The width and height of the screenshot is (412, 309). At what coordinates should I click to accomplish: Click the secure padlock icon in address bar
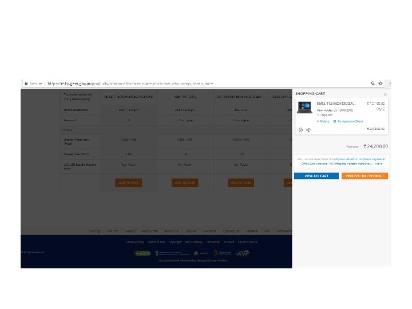click(x=26, y=84)
